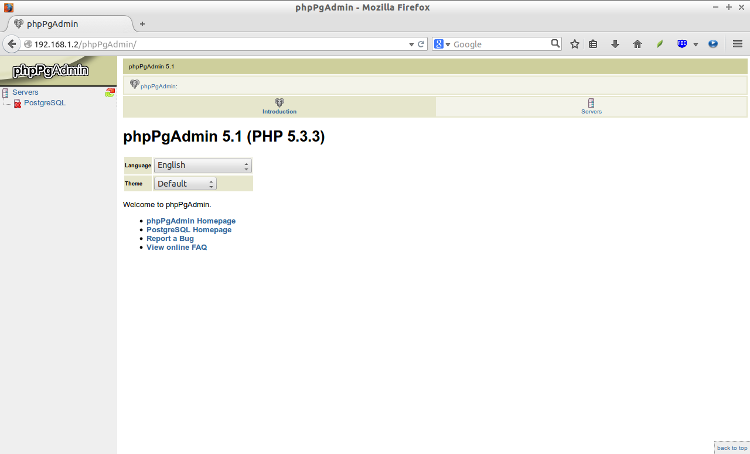Open the Firefox hamburger menu
This screenshot has height=454, width=750.
(738, 44)
